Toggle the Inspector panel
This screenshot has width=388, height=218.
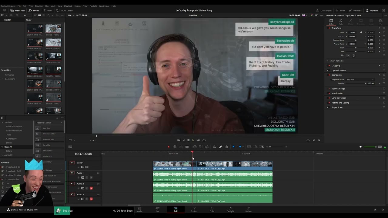(x=372, y=10)
